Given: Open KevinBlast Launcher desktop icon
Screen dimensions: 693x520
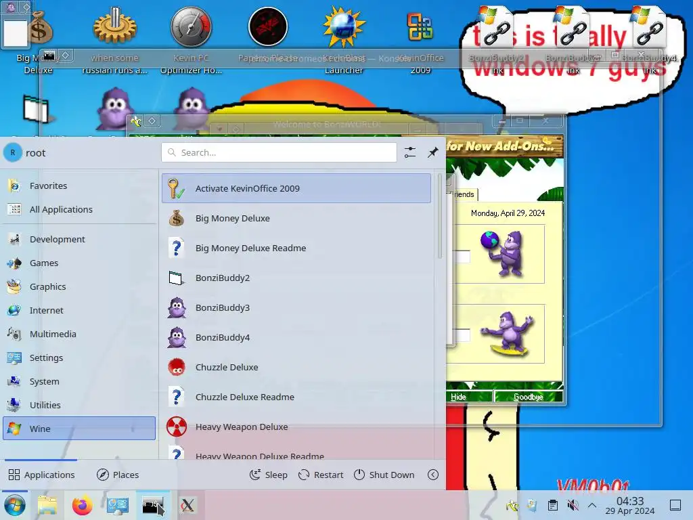Looking at the screenshot, I should (x=344, y=40).
